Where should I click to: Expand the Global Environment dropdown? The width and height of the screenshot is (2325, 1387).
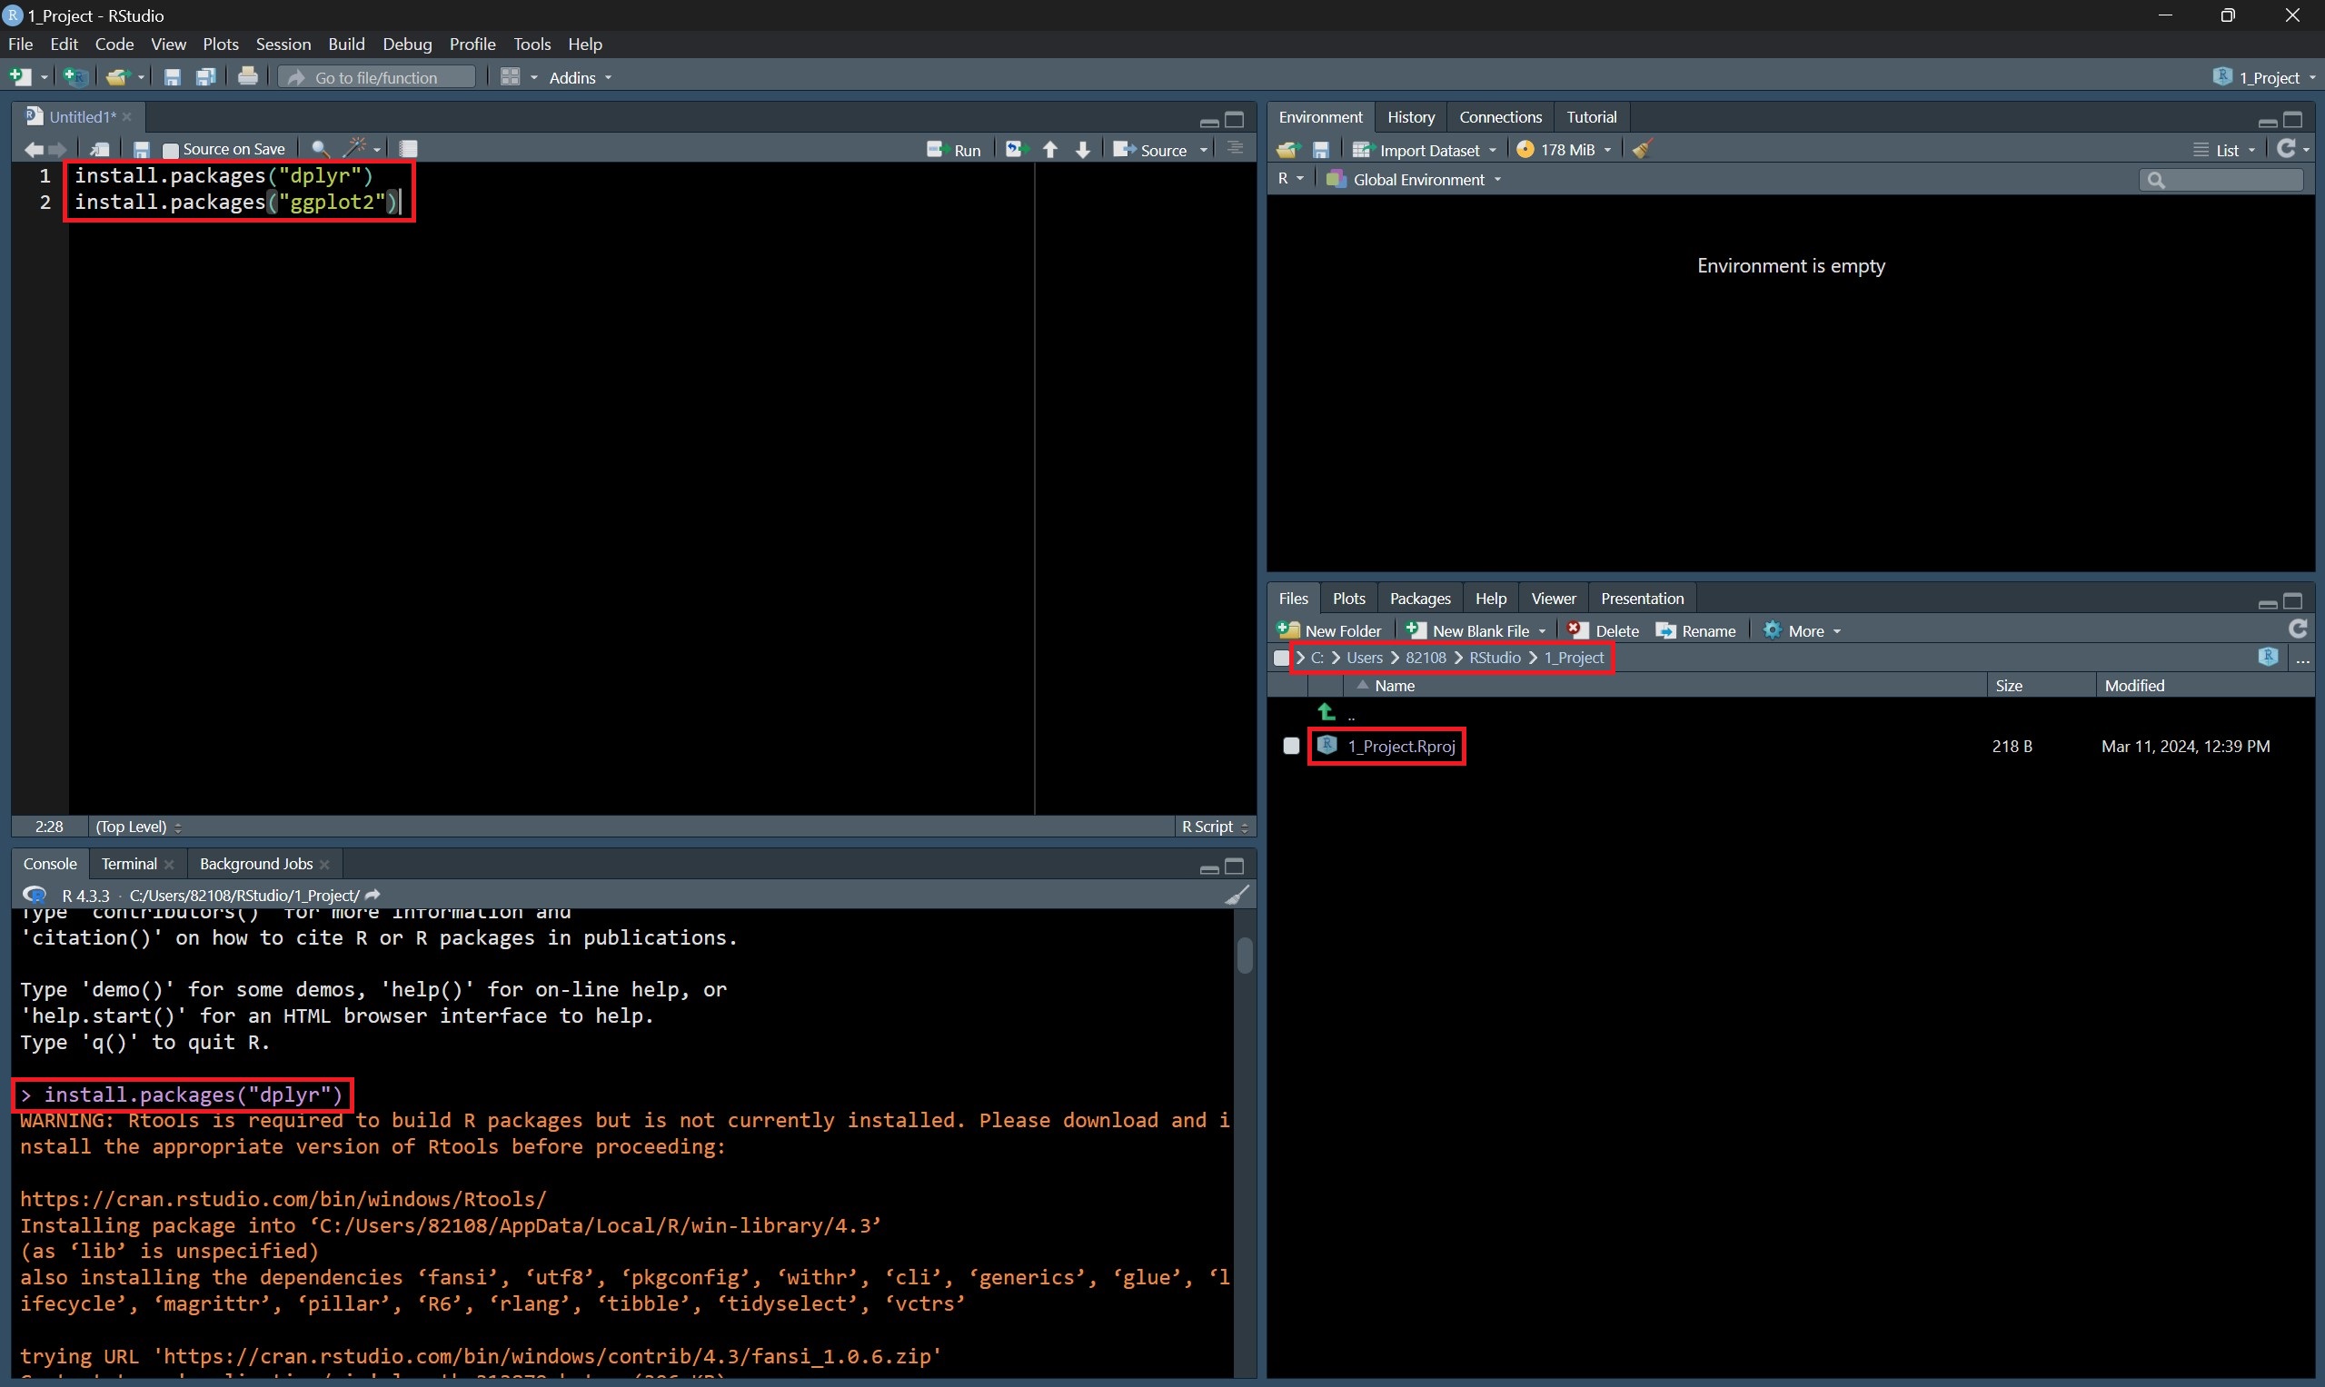coord(1418,180)
